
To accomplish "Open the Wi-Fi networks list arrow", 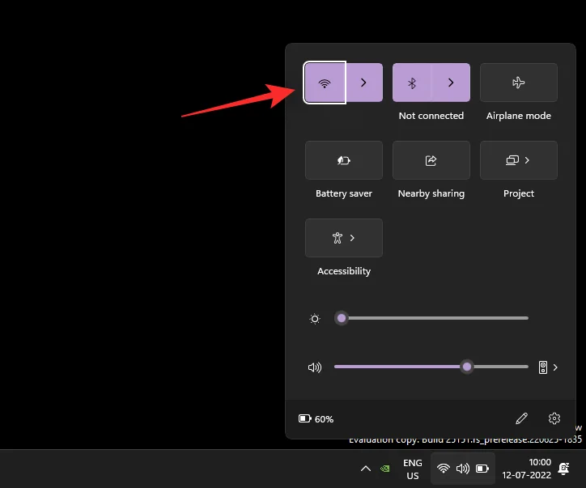I will point(364,83).
